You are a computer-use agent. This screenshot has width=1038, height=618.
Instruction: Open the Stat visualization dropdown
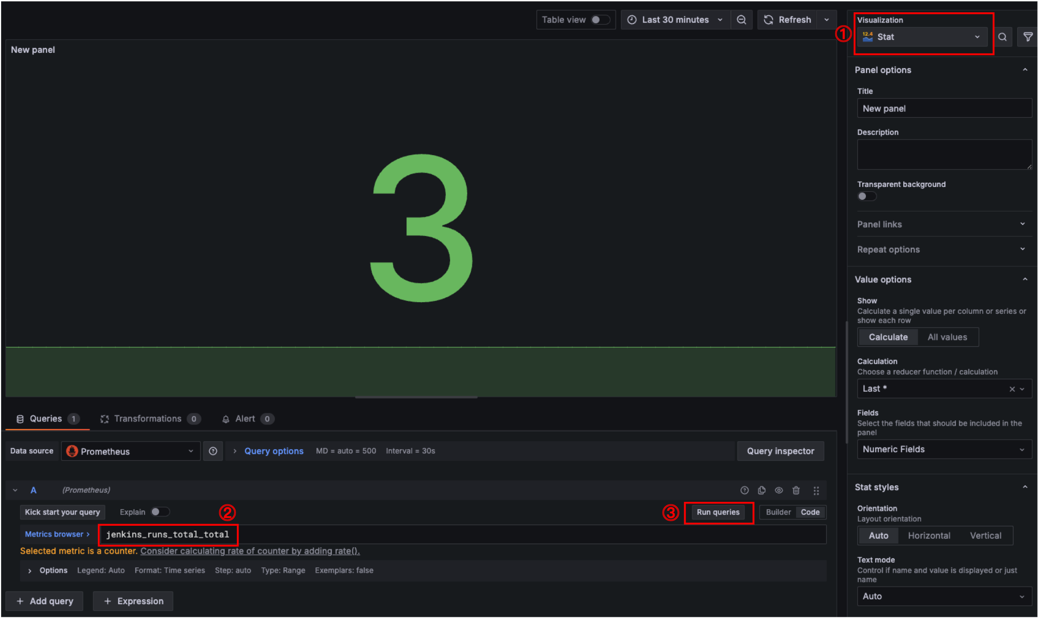[x=921, y=37]
